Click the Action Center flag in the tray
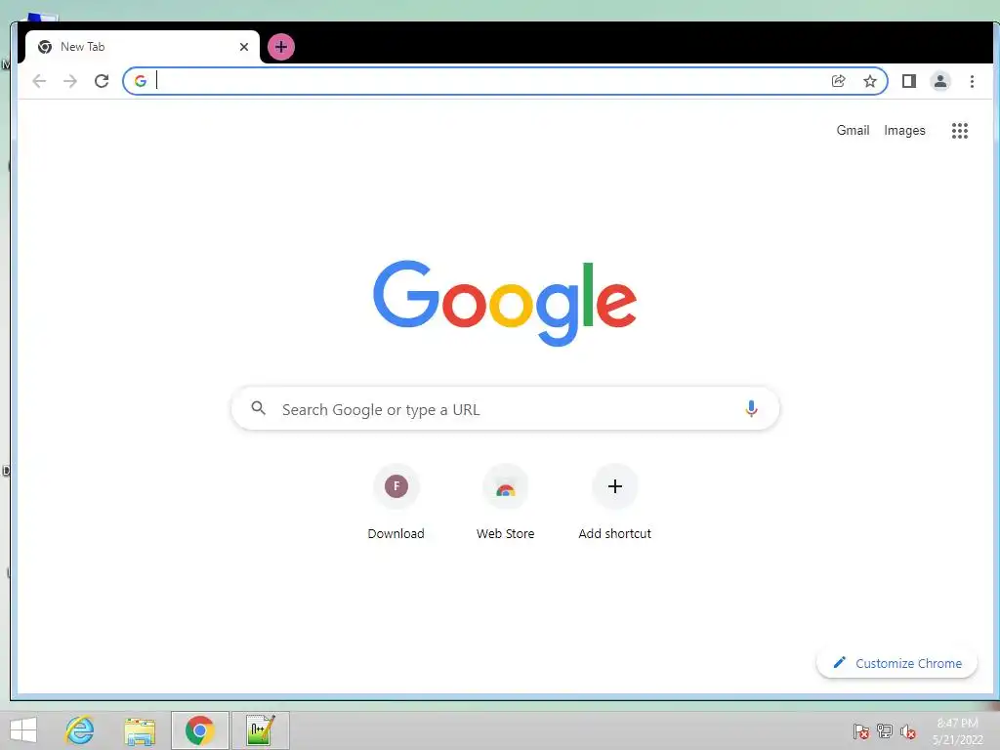1000x750 pixels. 861,731
